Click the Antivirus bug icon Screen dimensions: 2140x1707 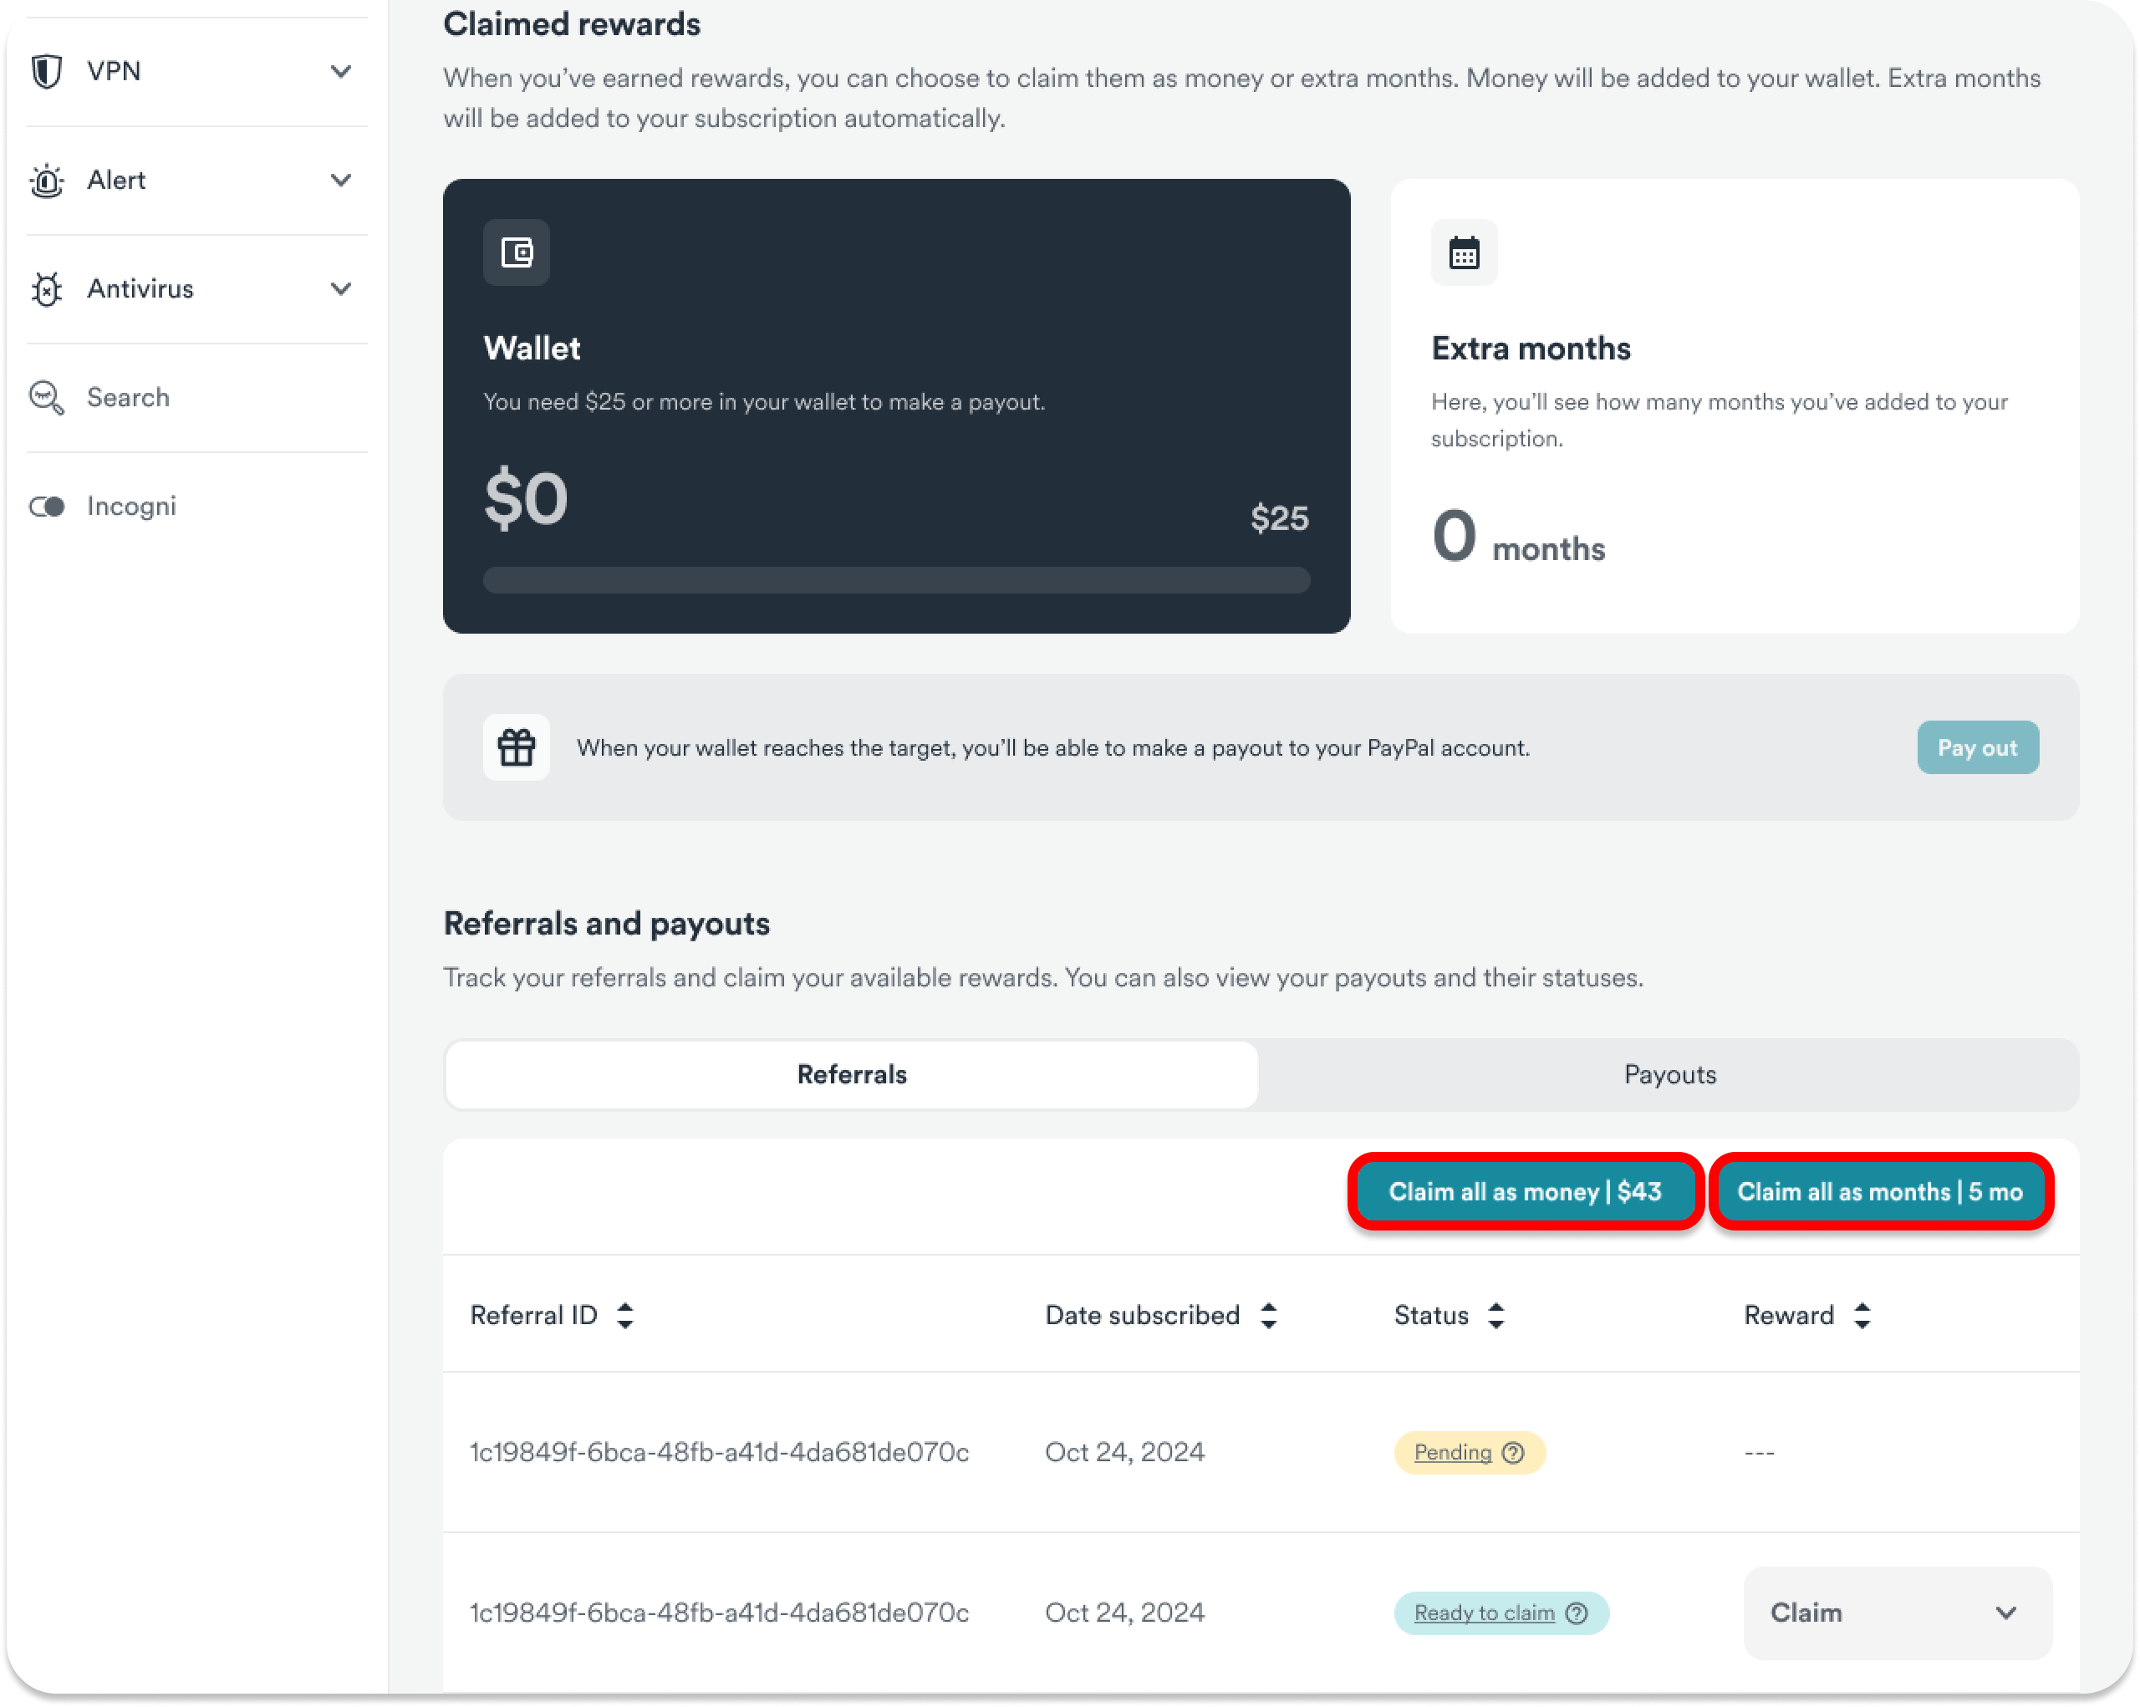(47, 288)
